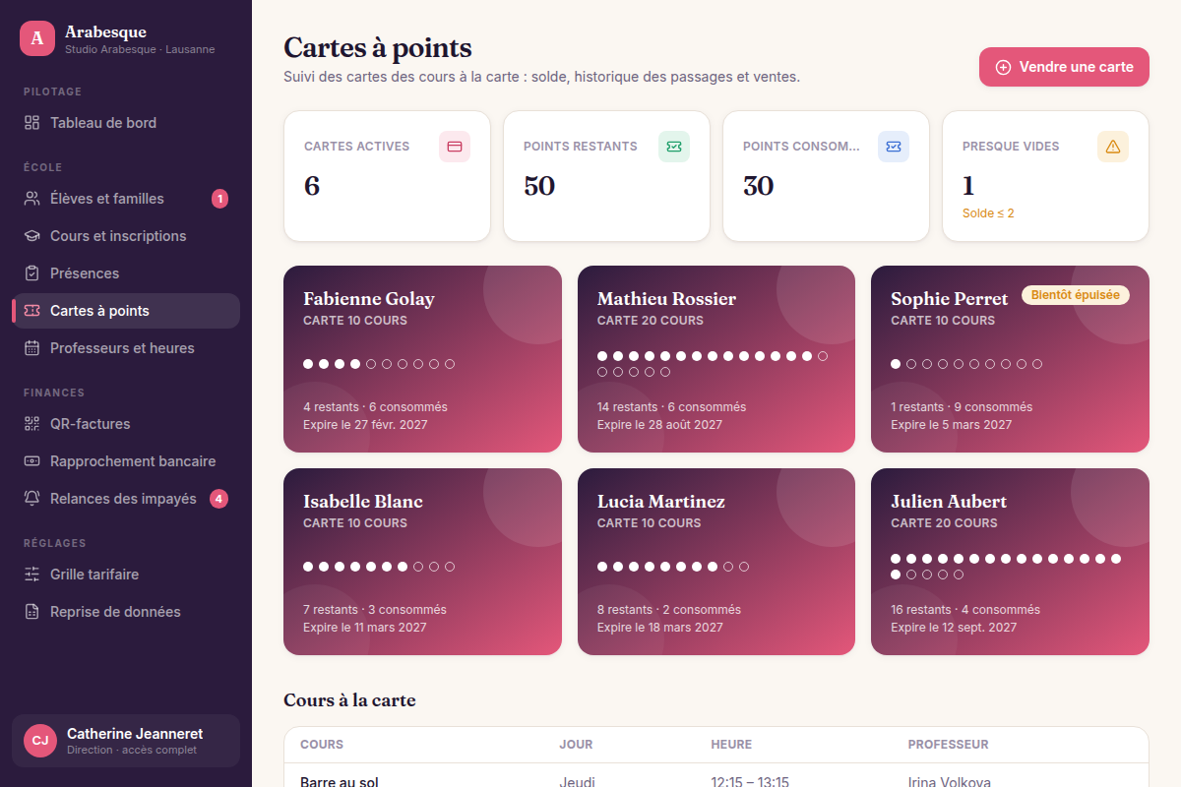Go to Élèves et familles

pyautogui.click(x=126, y=199)
